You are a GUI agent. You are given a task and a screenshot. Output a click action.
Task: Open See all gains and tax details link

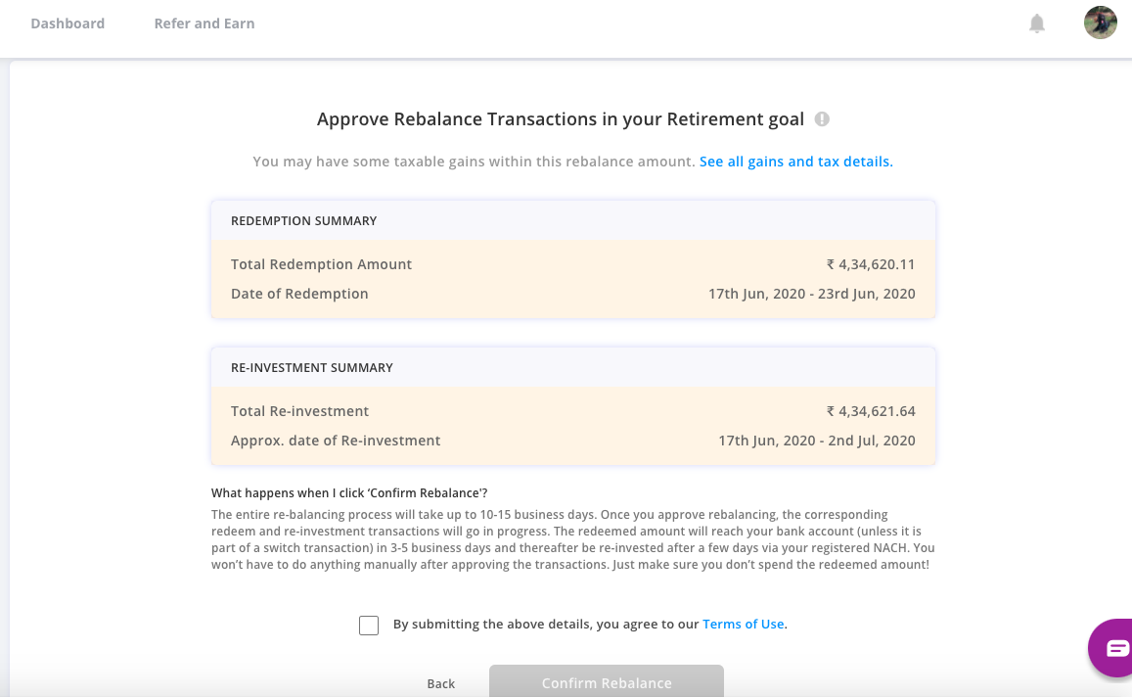point(795,162)
